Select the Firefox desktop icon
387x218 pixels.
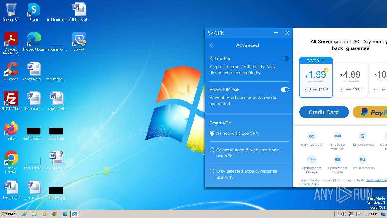click(x=11, y=131)
